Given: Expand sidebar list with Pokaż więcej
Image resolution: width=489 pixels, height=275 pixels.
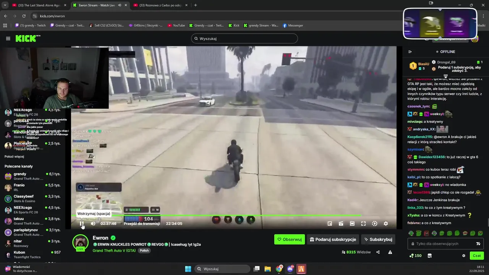Looking at the screenshot, I should click(x=14, y=157).
